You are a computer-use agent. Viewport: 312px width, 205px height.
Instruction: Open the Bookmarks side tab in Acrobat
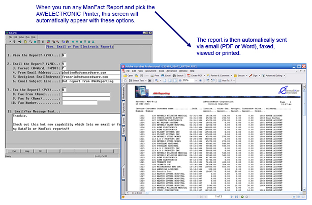[x=123, y=93]
